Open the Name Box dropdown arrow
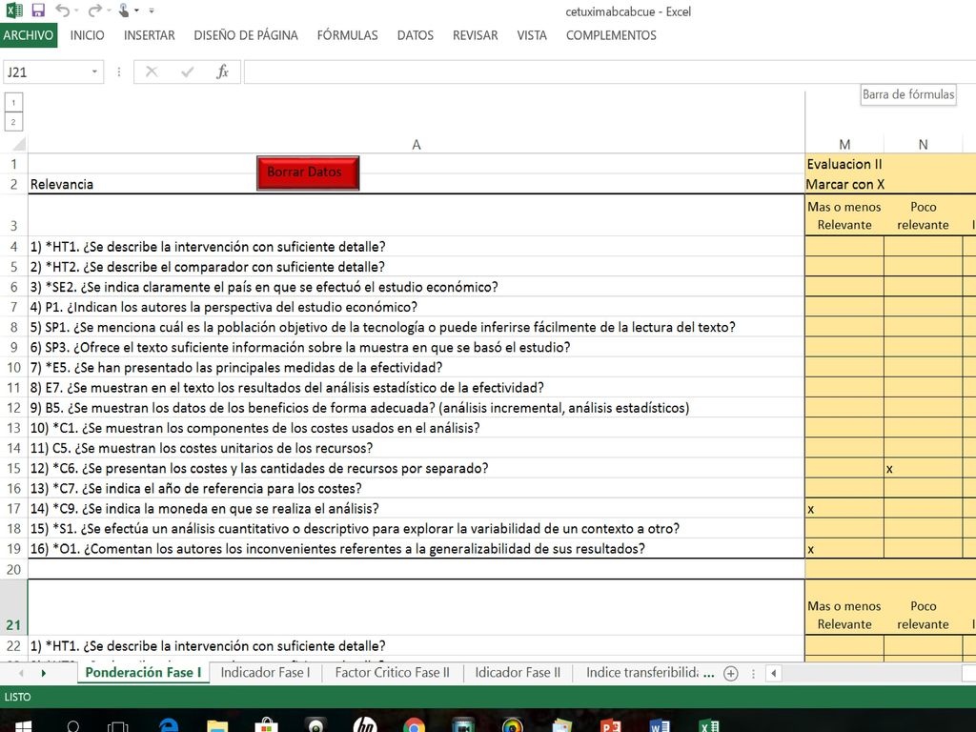 click(x=94, y=72)
